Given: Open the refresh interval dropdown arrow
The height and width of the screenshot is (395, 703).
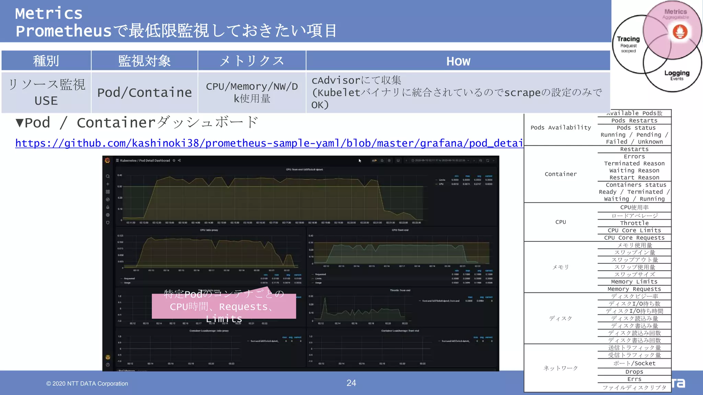Looking at the screenshot, I should coord(494,160).
